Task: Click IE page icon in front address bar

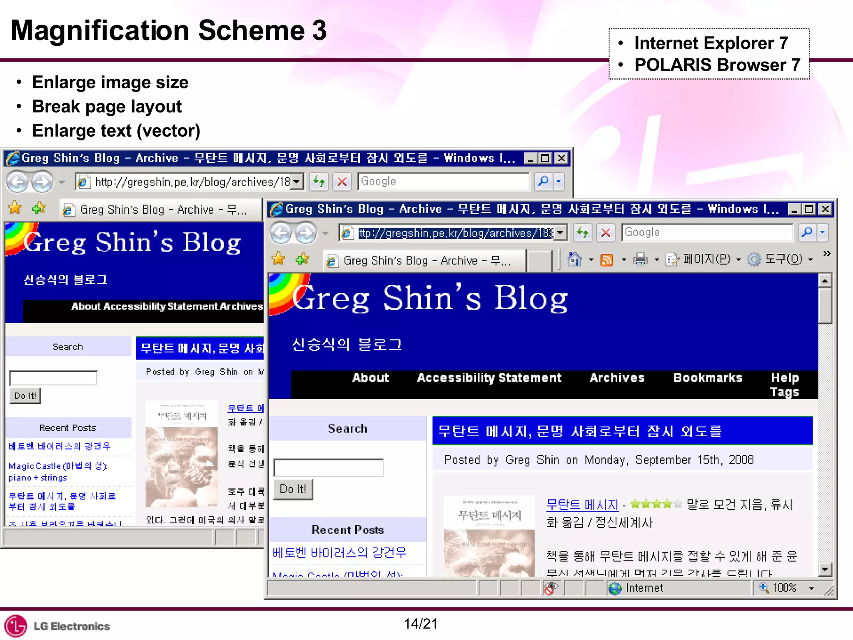Action: point(347,233)
